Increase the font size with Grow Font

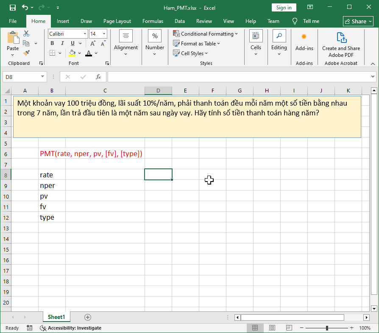pos(92,42)
